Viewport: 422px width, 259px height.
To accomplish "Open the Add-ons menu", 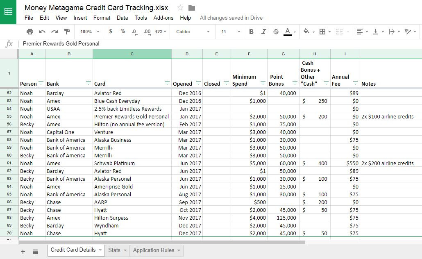I will pyautogui.click(x=163, y=18).
